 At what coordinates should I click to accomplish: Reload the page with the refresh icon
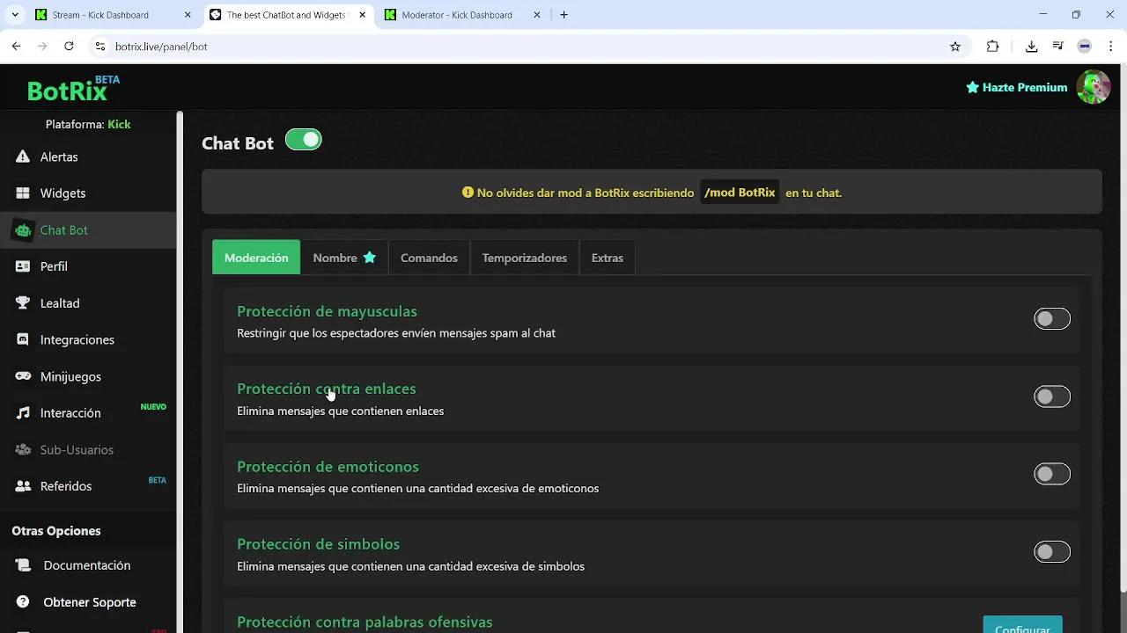click(69, 47)
